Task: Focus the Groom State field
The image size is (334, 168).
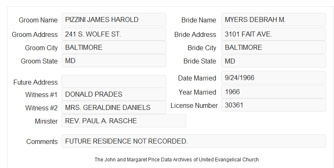Action: [x=114, y=61]
